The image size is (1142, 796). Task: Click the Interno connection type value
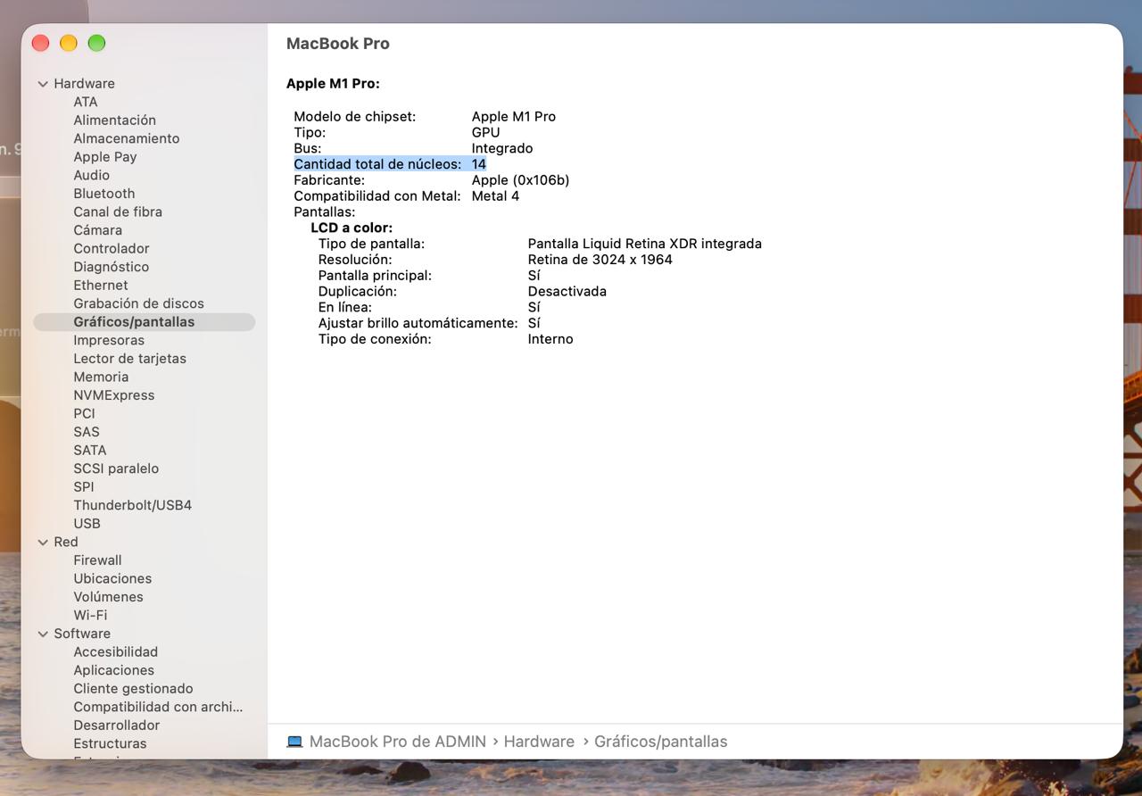[x=550, y=339]
